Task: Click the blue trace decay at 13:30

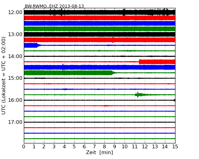Action: [39, 45]
